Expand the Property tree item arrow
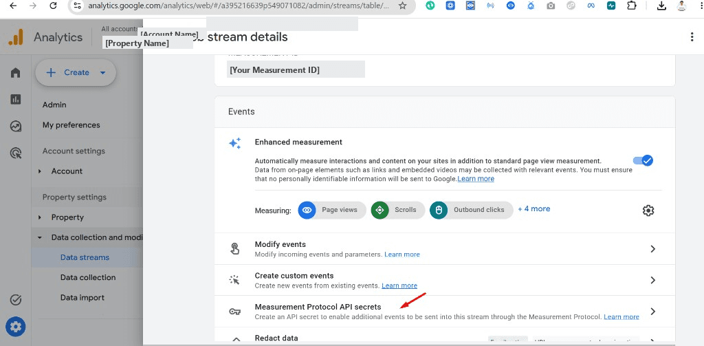 40,217
